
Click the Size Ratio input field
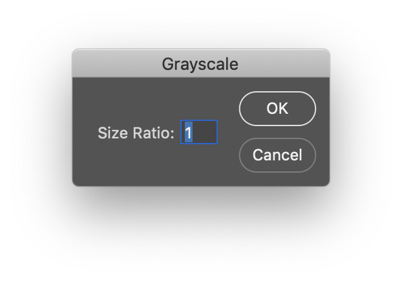(x=199, y=133)
